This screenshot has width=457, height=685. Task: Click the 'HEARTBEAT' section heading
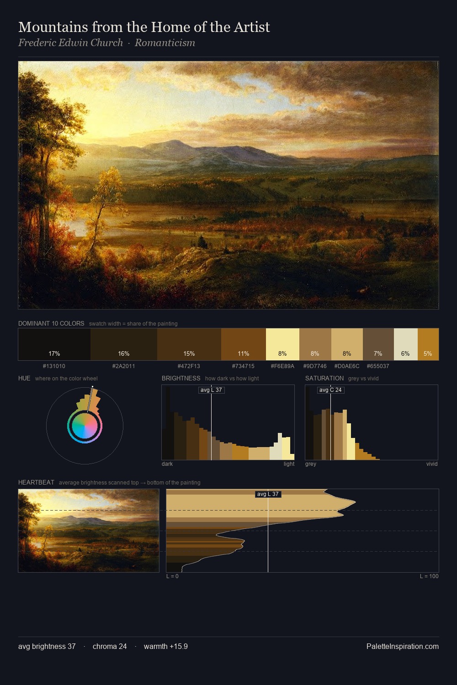click(36, 482)
